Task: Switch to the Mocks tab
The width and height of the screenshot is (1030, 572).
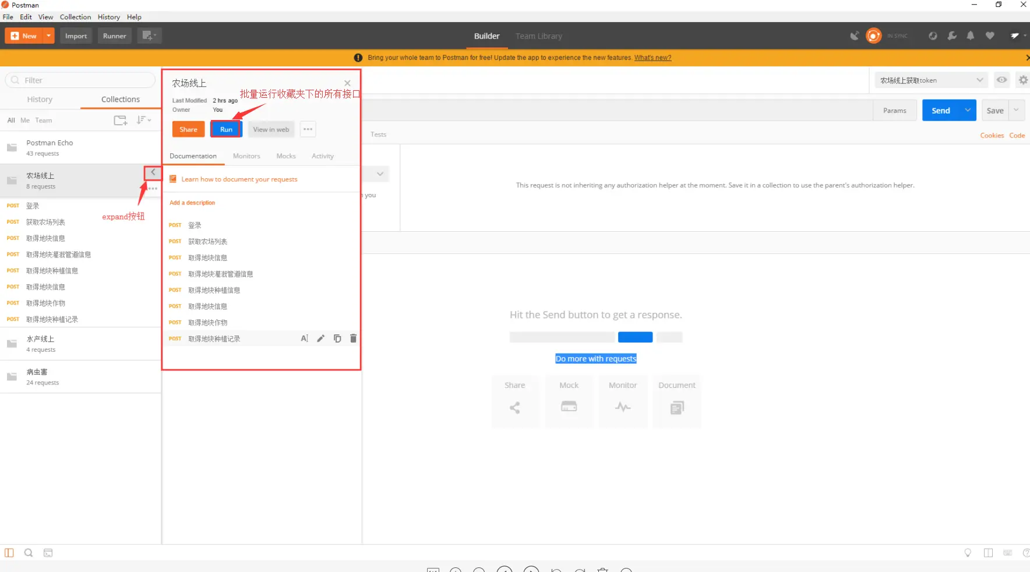Action: pyautogui.click(x=286, y=156)
